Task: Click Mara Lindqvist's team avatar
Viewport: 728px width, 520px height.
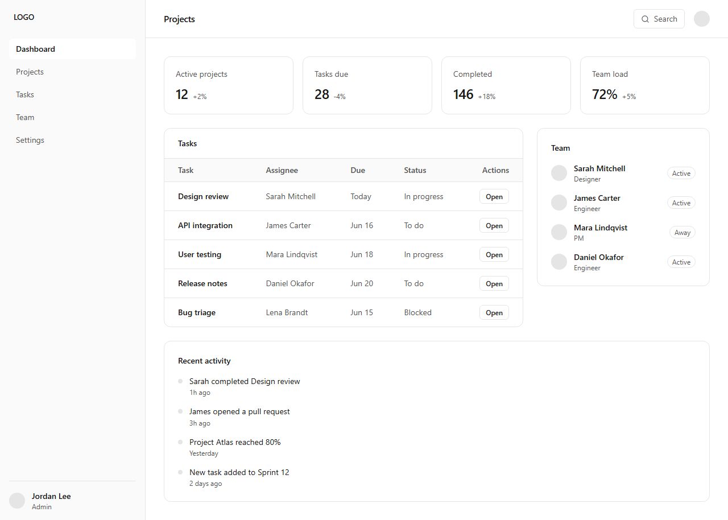Action: tap(559, 232)
